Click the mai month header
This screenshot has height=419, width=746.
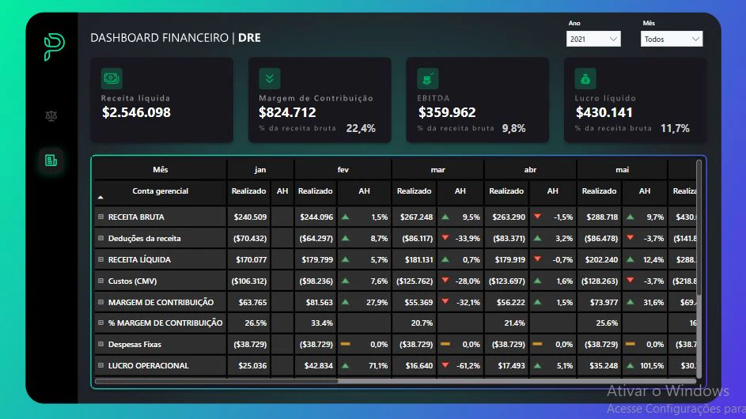[623, 170]
